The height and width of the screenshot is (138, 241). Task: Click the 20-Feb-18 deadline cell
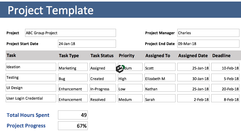pyautogui.click(x=225, y=88)
